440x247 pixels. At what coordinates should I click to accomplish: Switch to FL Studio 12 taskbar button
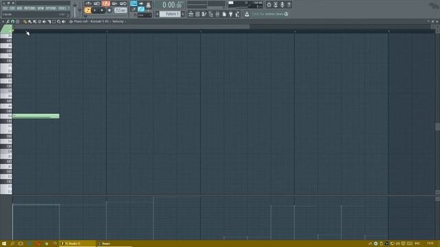(78, 244)
